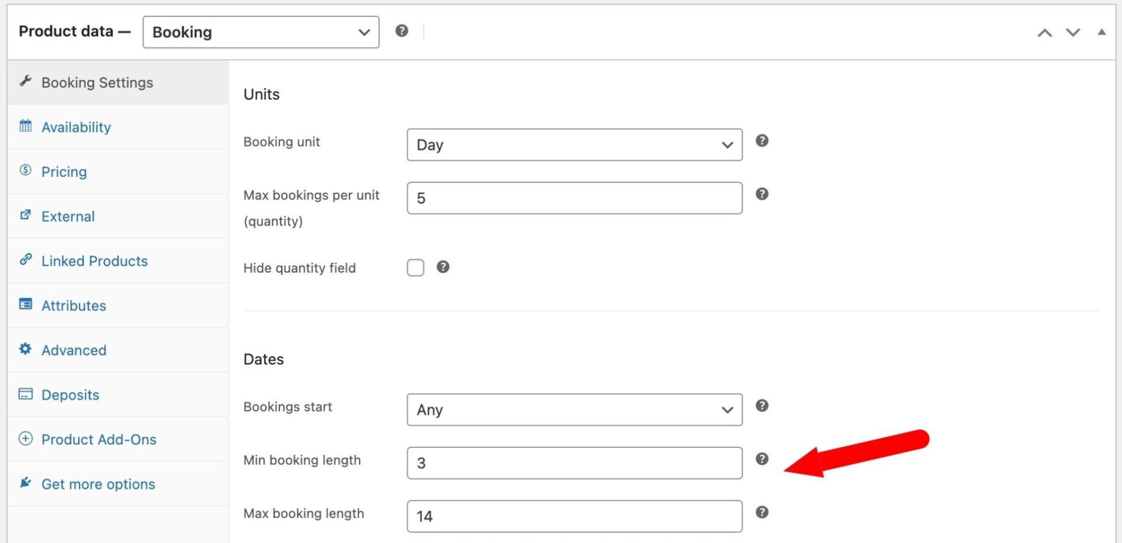The image size is (1122, 543).
Task: Enable the Hide quantity field checkbox
Action: 415,268
